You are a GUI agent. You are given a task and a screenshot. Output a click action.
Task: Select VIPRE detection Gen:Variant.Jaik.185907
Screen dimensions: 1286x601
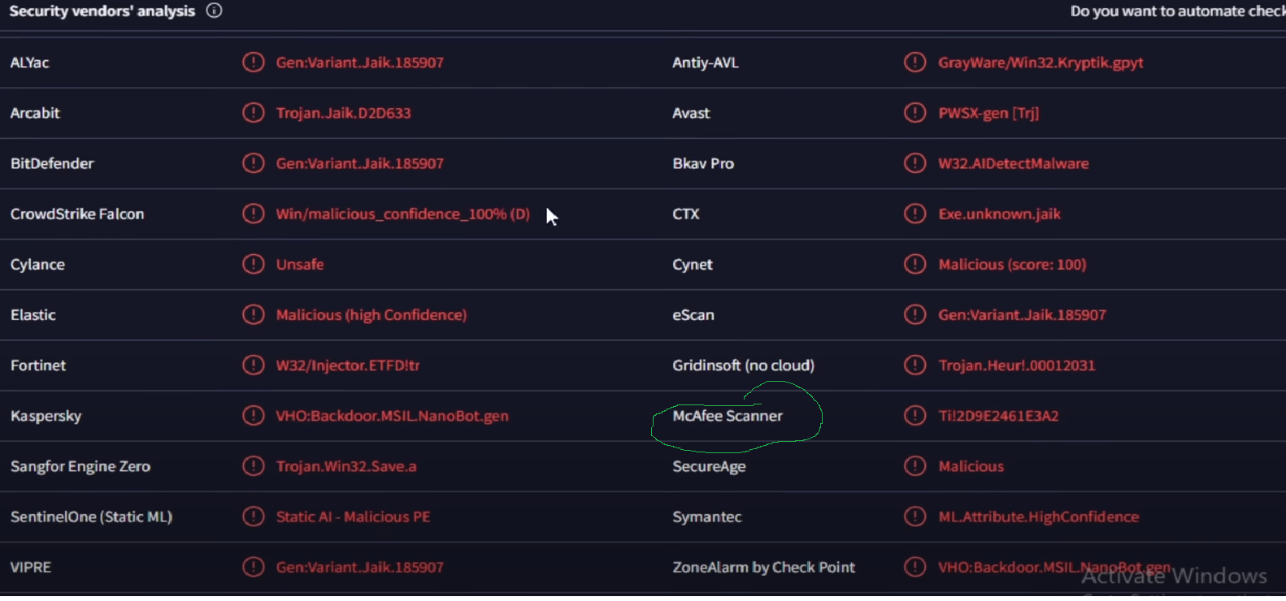(360, 567)
